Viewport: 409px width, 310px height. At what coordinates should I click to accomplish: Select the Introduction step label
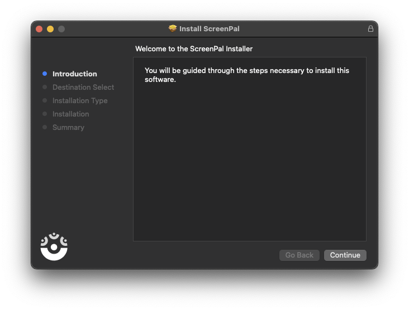click(74, 74)
